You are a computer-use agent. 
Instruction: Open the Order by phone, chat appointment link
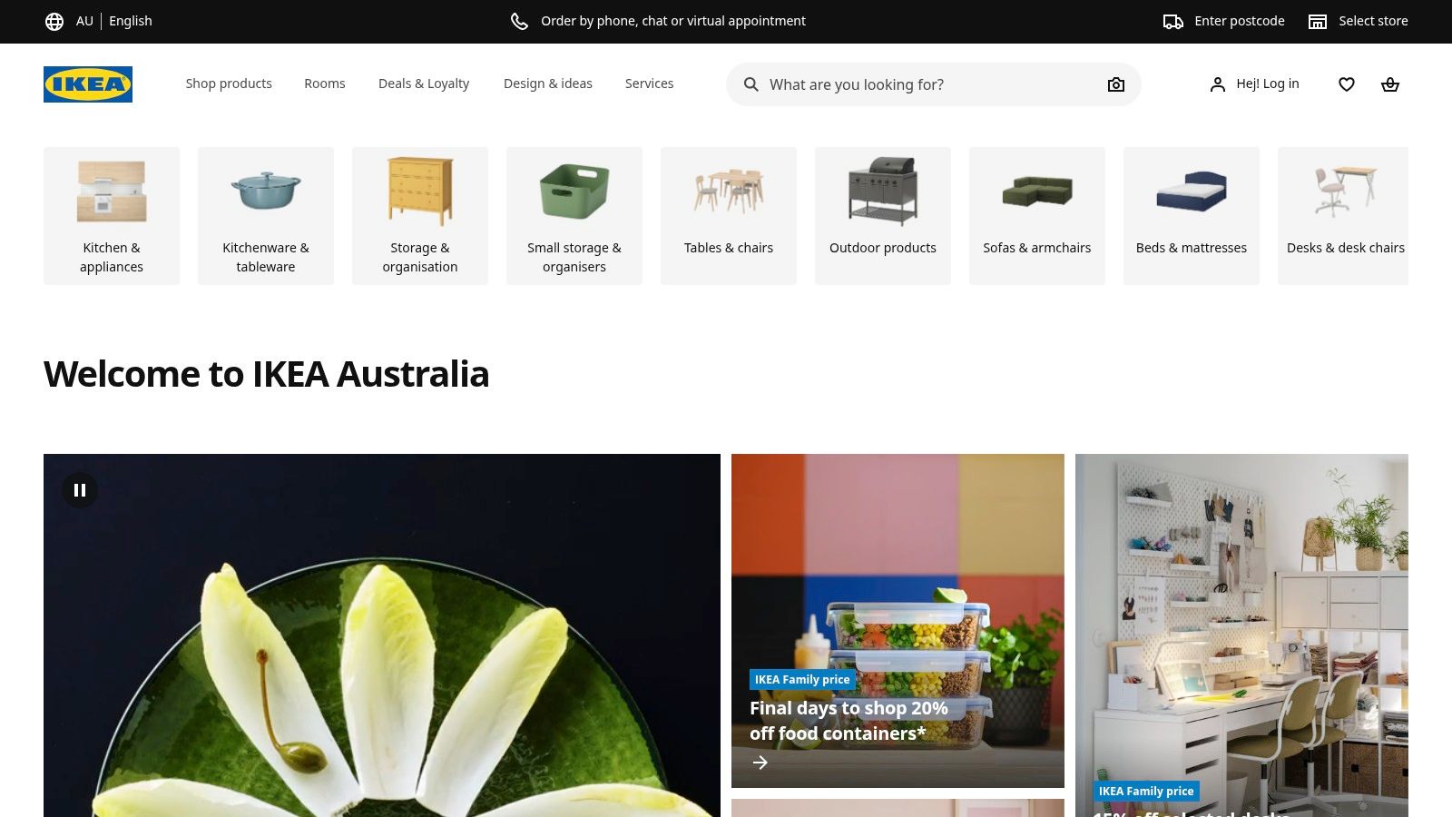click(672, 21)
